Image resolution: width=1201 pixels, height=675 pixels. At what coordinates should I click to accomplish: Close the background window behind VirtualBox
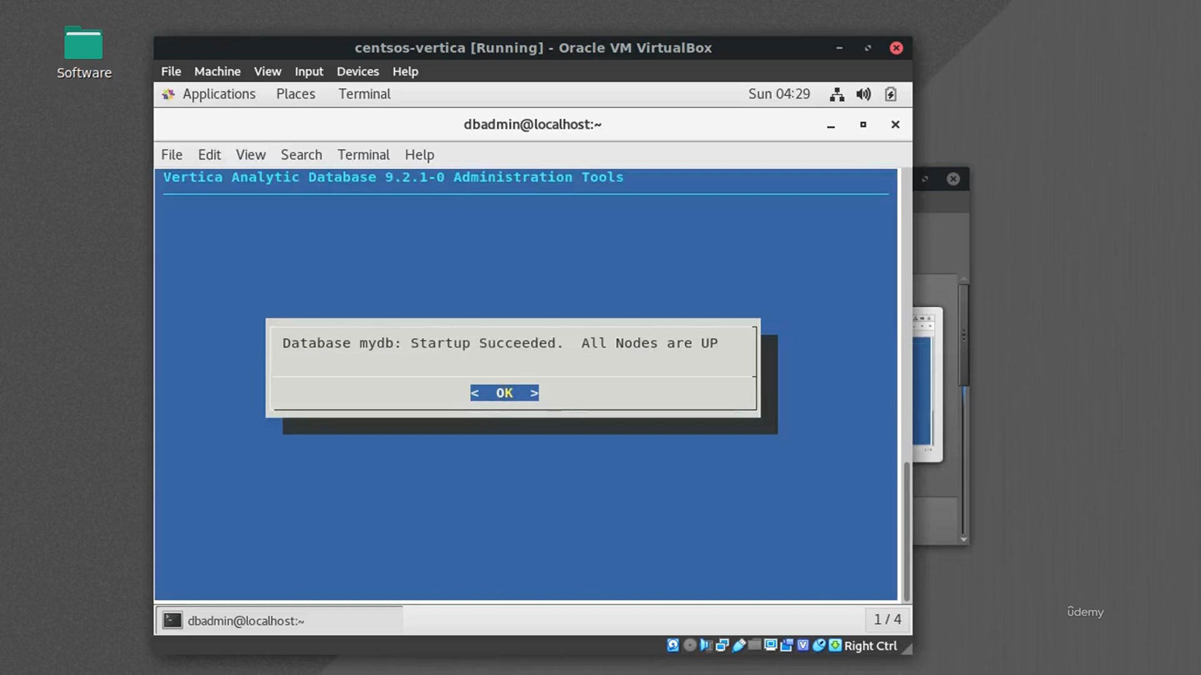pyautogui.click(x=953, y=179)
